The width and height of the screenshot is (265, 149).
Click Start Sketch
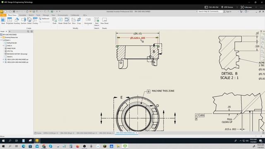[96, 22]
